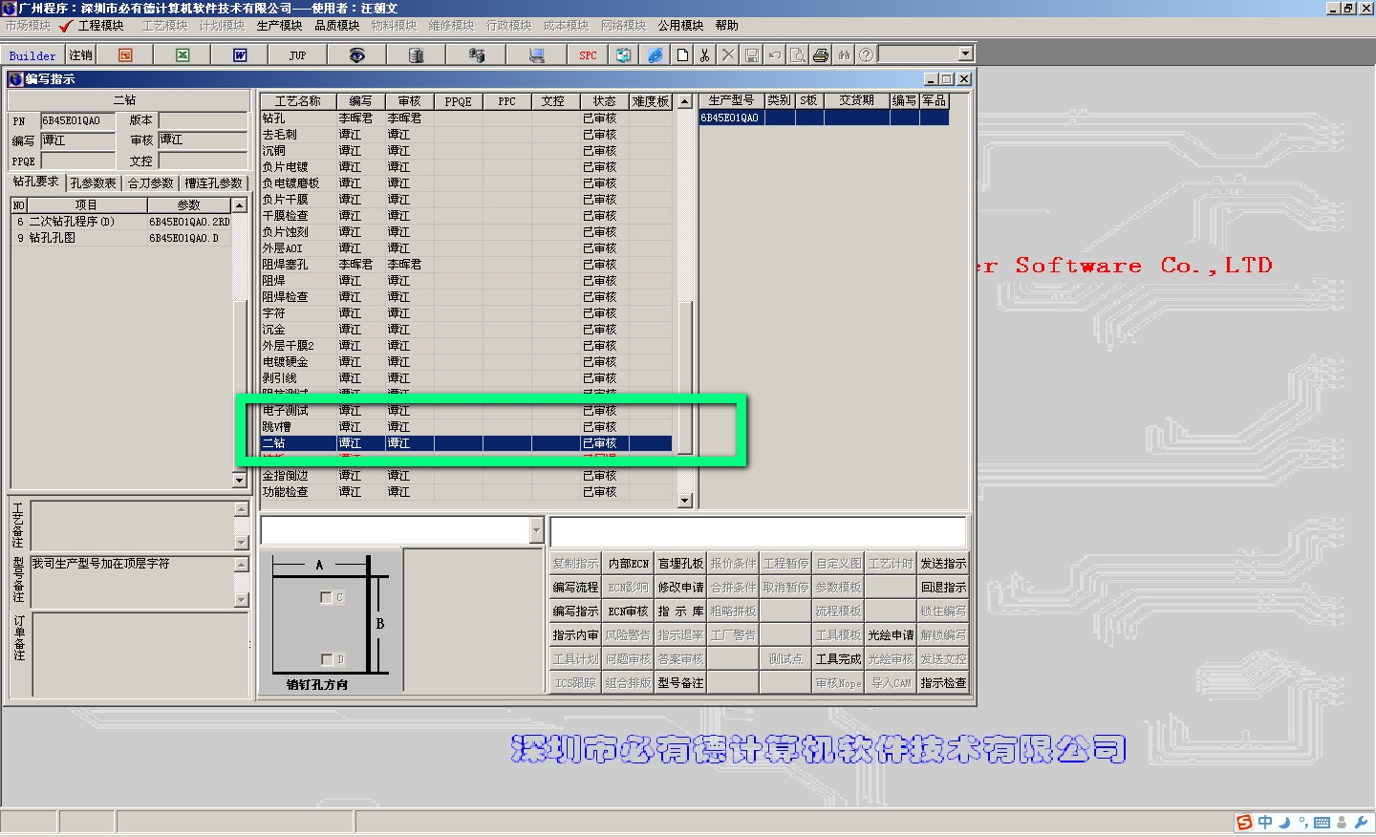Click the Sogou S input method tray icon
1376x837 pixels.
click(x=1244, y=823)
